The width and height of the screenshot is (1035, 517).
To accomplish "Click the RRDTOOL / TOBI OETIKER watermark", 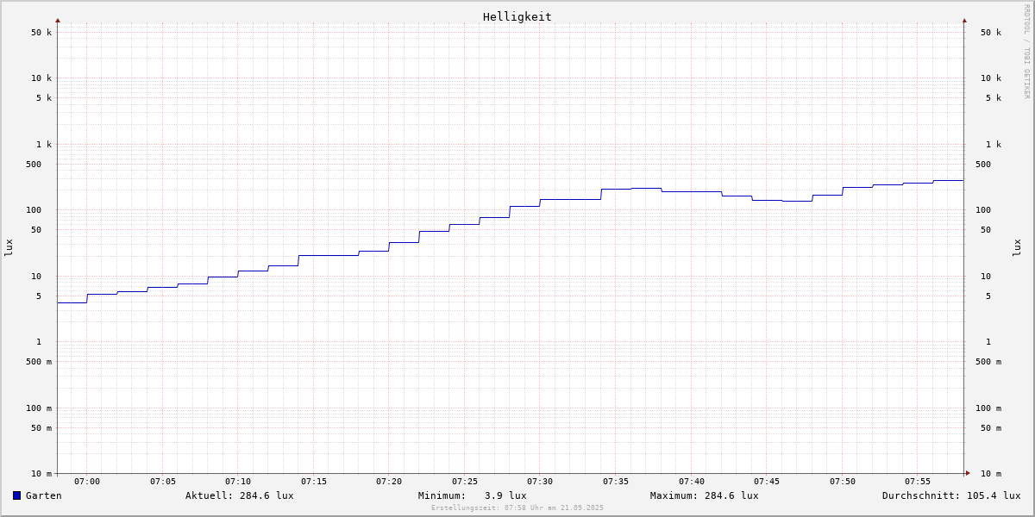I will tap(1026, 52).
